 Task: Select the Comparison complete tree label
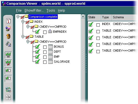coord(43,17)
